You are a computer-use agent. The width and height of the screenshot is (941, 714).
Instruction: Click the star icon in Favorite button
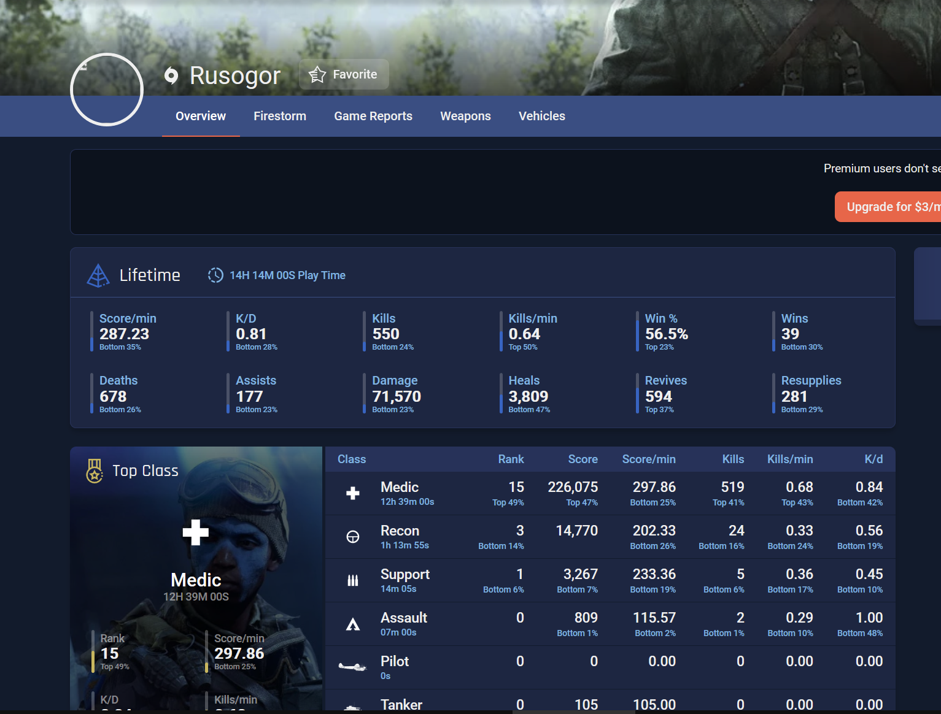317,74
